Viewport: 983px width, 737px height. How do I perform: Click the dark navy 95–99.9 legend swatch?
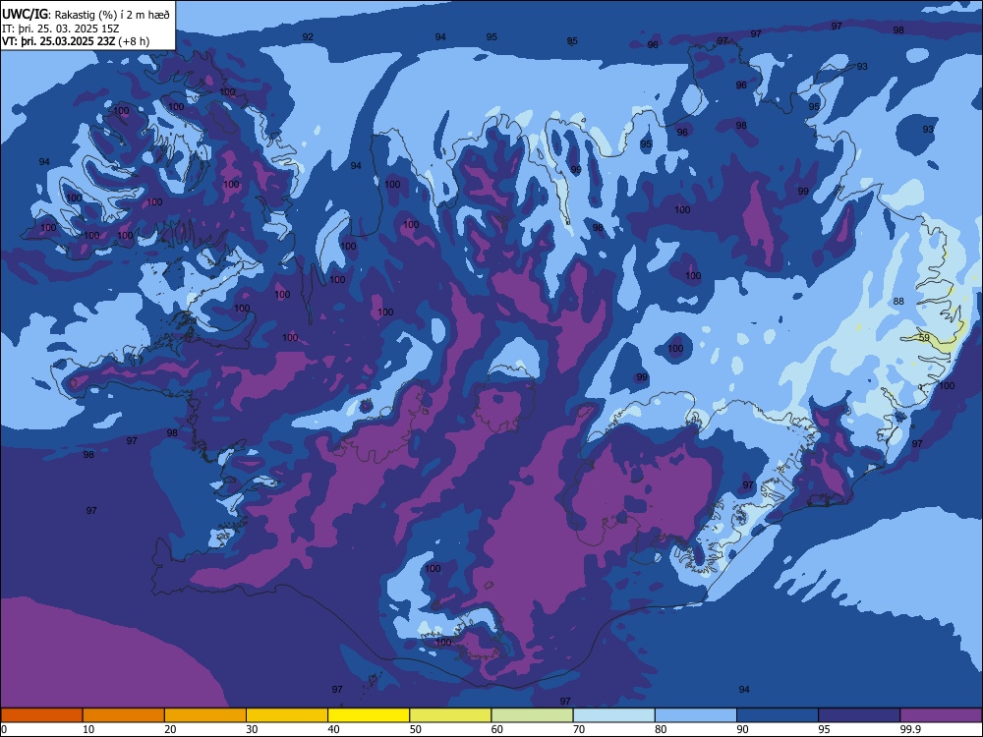(x=859, y=715)
